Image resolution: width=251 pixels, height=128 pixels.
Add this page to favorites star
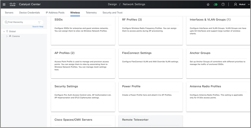click(x=208, y=4)
